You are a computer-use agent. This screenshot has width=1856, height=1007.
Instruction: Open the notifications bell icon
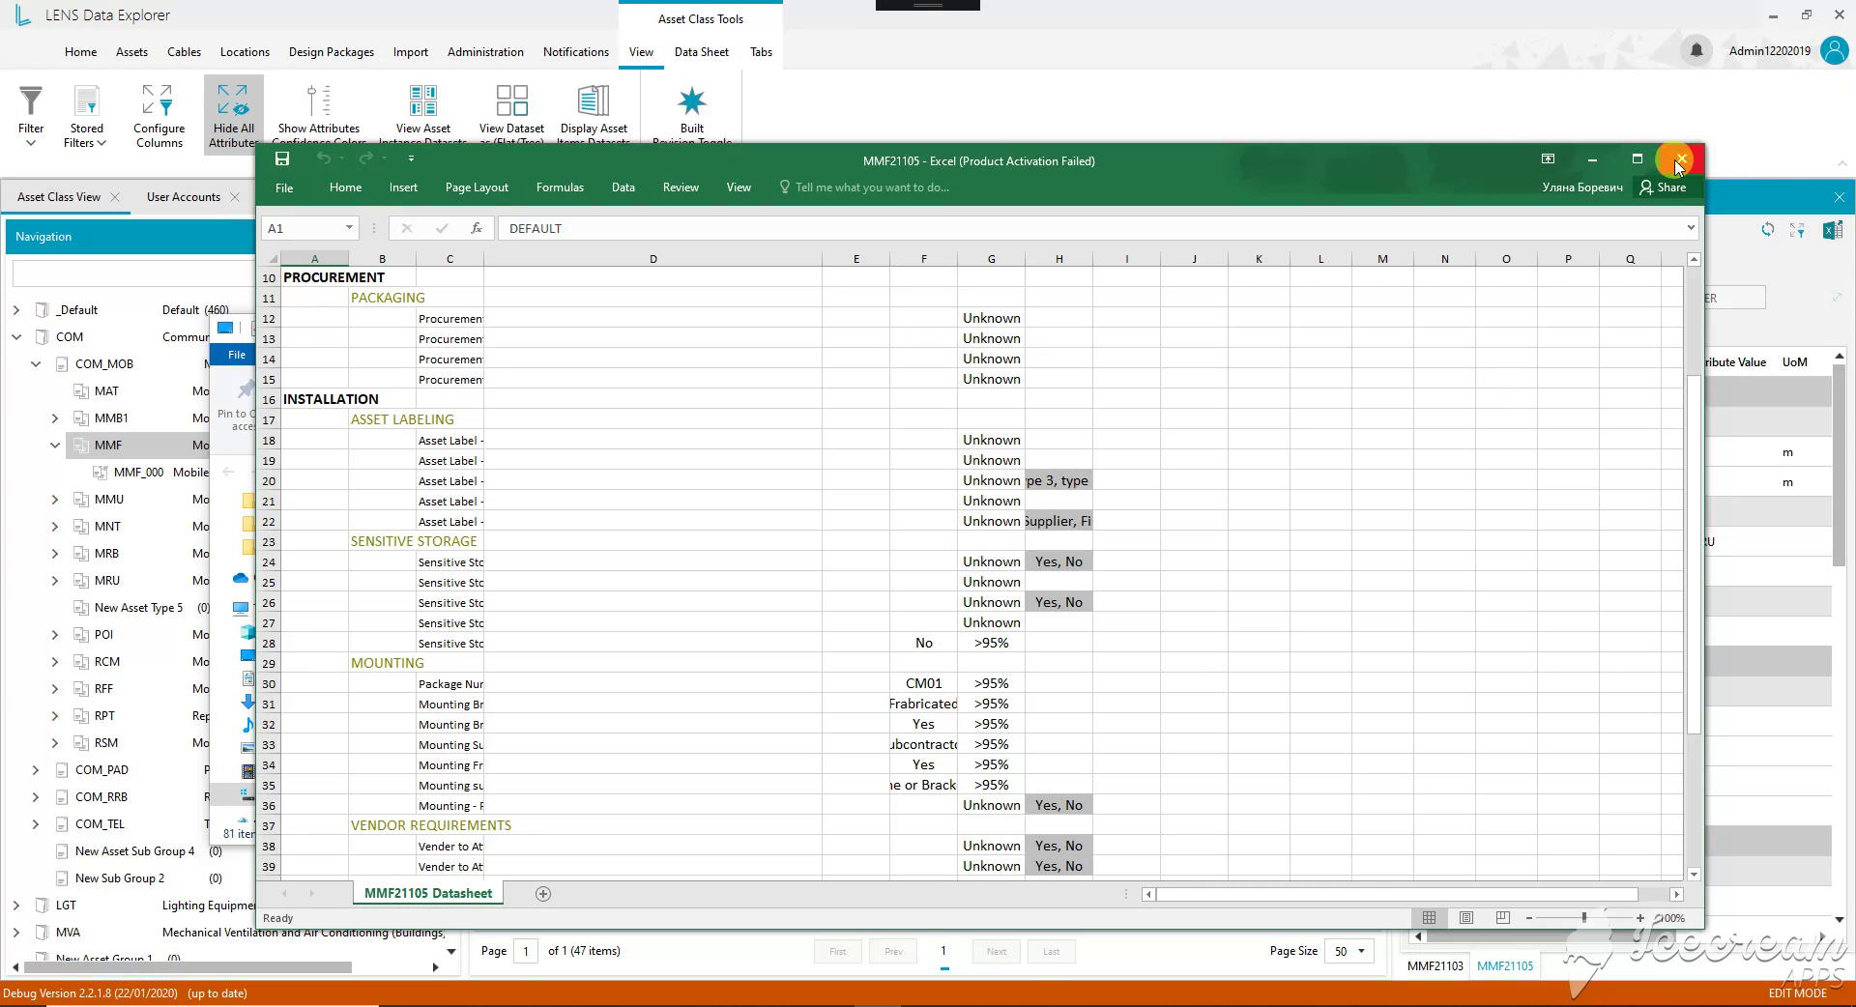[x=1696, y=50]
